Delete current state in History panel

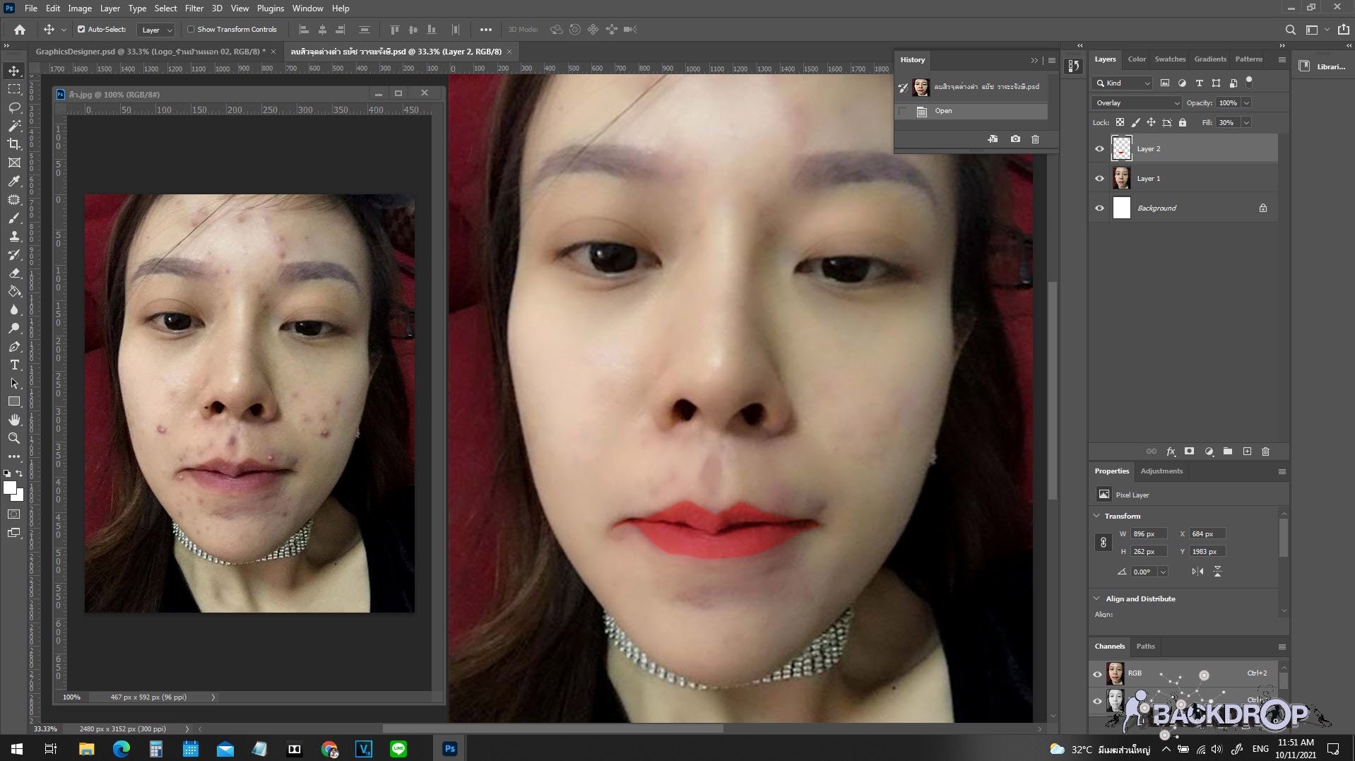pos(1036,139)
